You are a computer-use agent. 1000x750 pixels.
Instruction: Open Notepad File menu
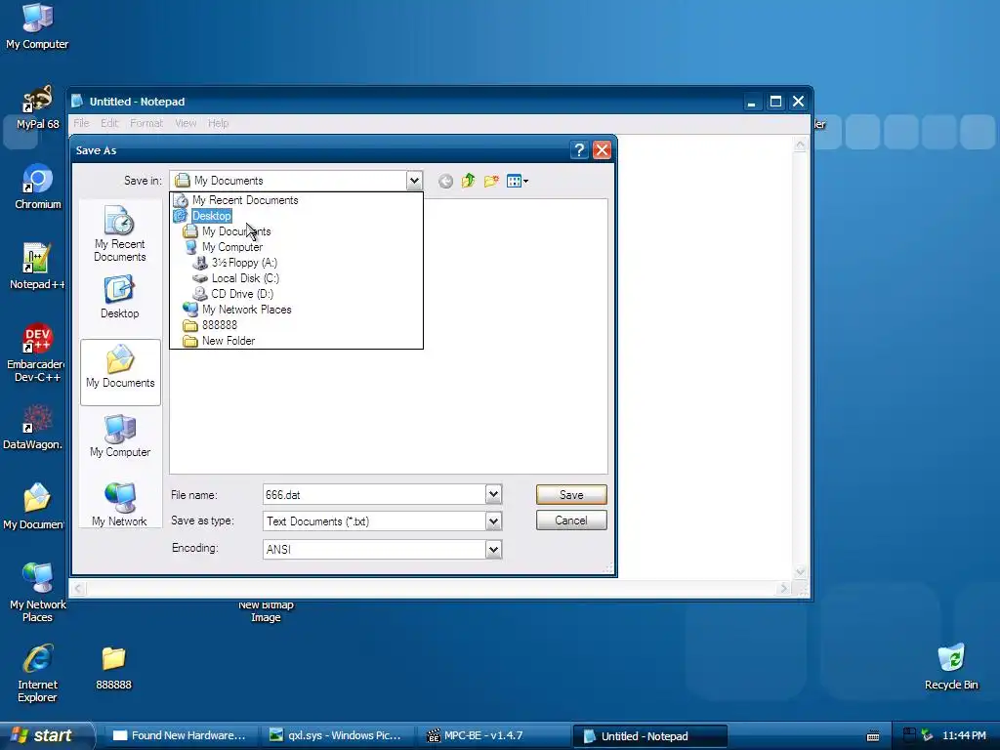coord(82,123)
